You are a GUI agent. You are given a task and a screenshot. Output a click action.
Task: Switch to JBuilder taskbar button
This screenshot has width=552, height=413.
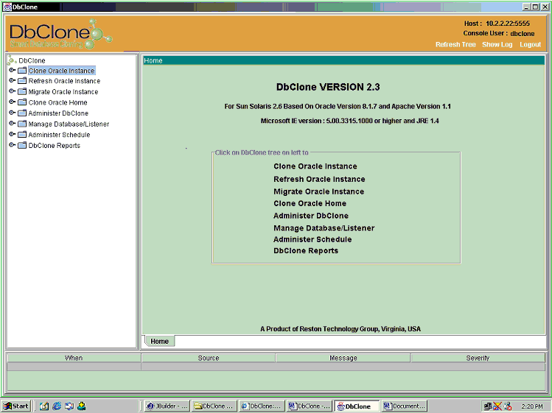[x=167, y=406]
